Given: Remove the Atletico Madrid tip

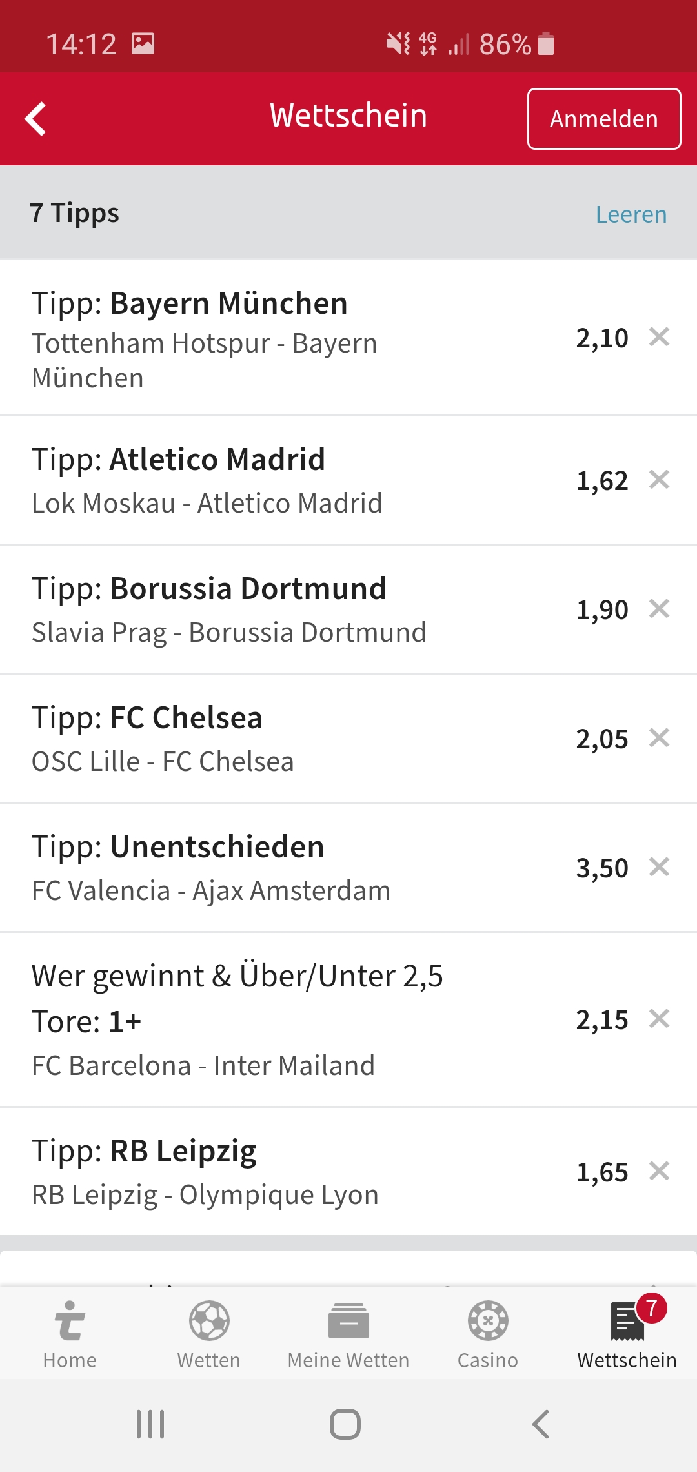Looking at the screenshot, I should [x=659, y=480].
